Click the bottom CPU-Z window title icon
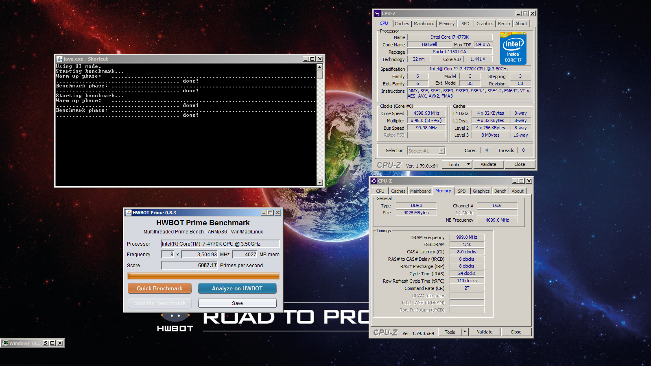 pyautogui.click(x=374, y=181)
